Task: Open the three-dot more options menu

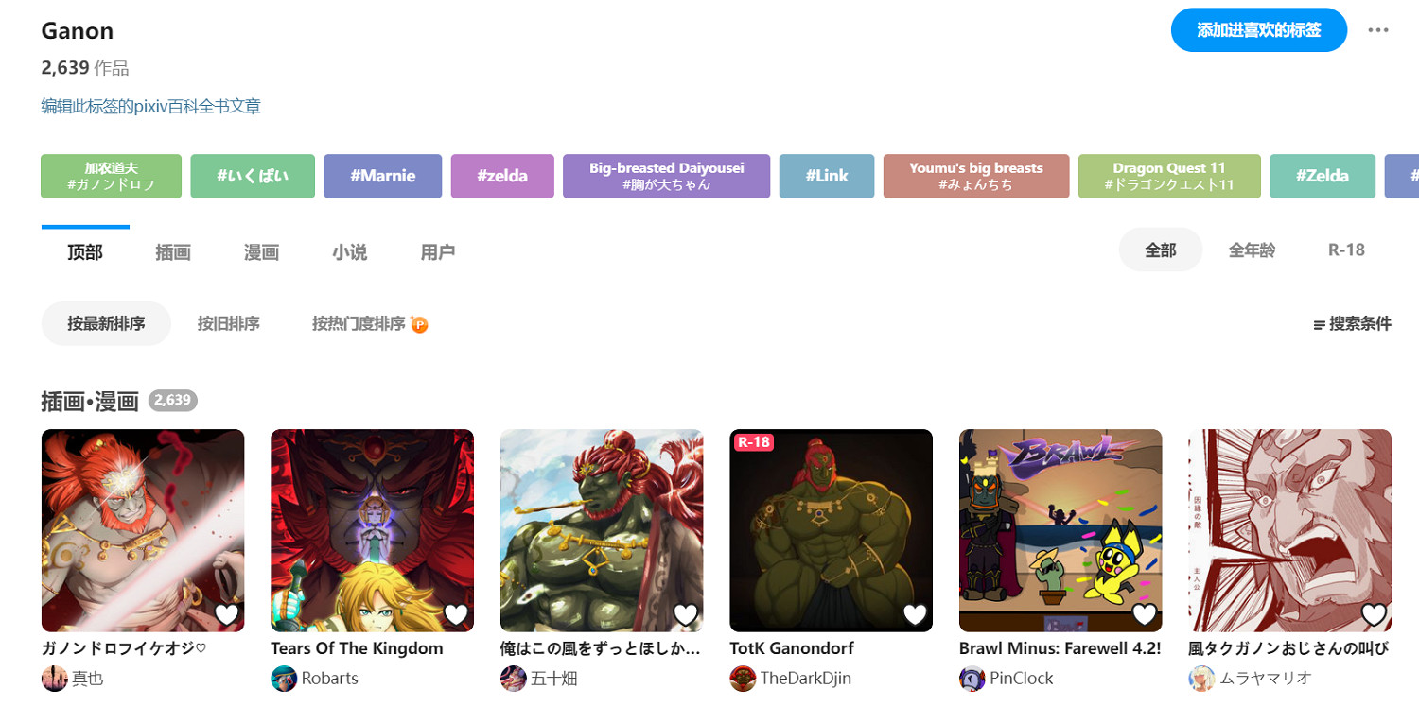Action: 1378,30
